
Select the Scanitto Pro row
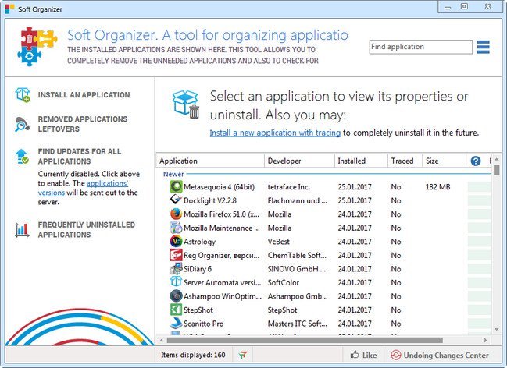point(324,323)
